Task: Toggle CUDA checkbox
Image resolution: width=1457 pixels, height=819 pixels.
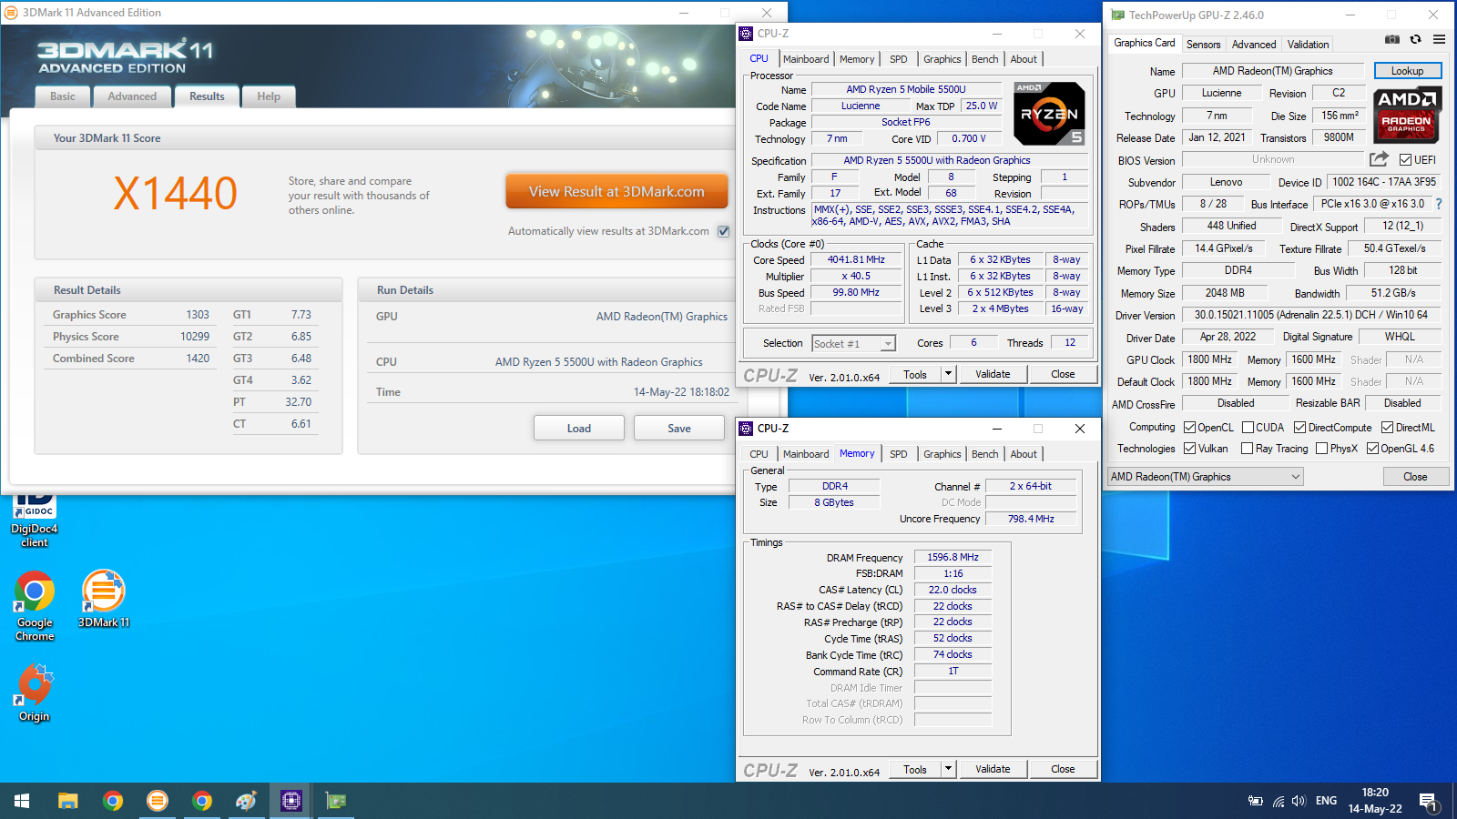Action: (x=1248, y=427)
